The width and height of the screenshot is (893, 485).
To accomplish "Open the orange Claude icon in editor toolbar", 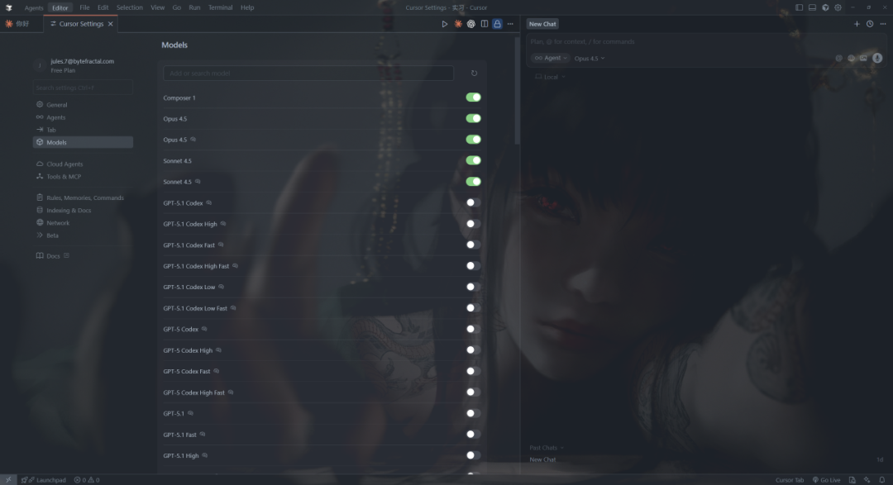I will click(x=458, y=24).
